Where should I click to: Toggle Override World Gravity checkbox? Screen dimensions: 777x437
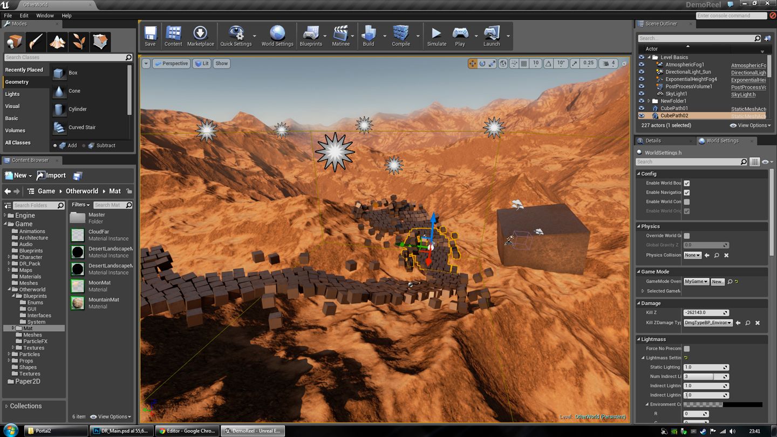(x=687, y=236)
